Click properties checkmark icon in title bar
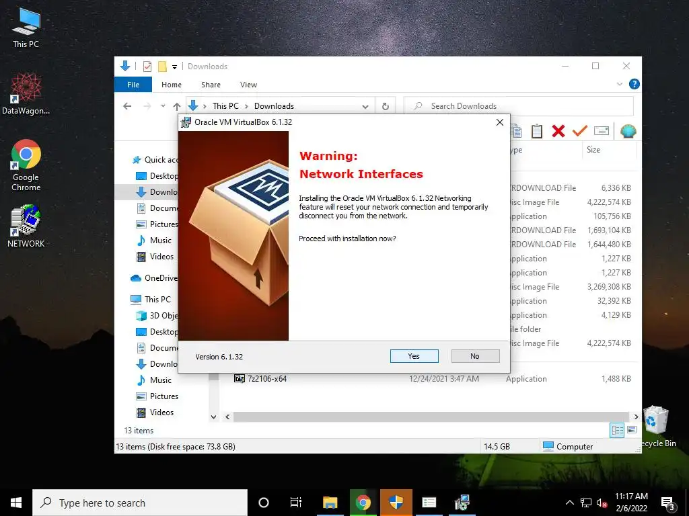Image resolution: width=689 pixels, height=516 pixels. click(x=147, y=67)
